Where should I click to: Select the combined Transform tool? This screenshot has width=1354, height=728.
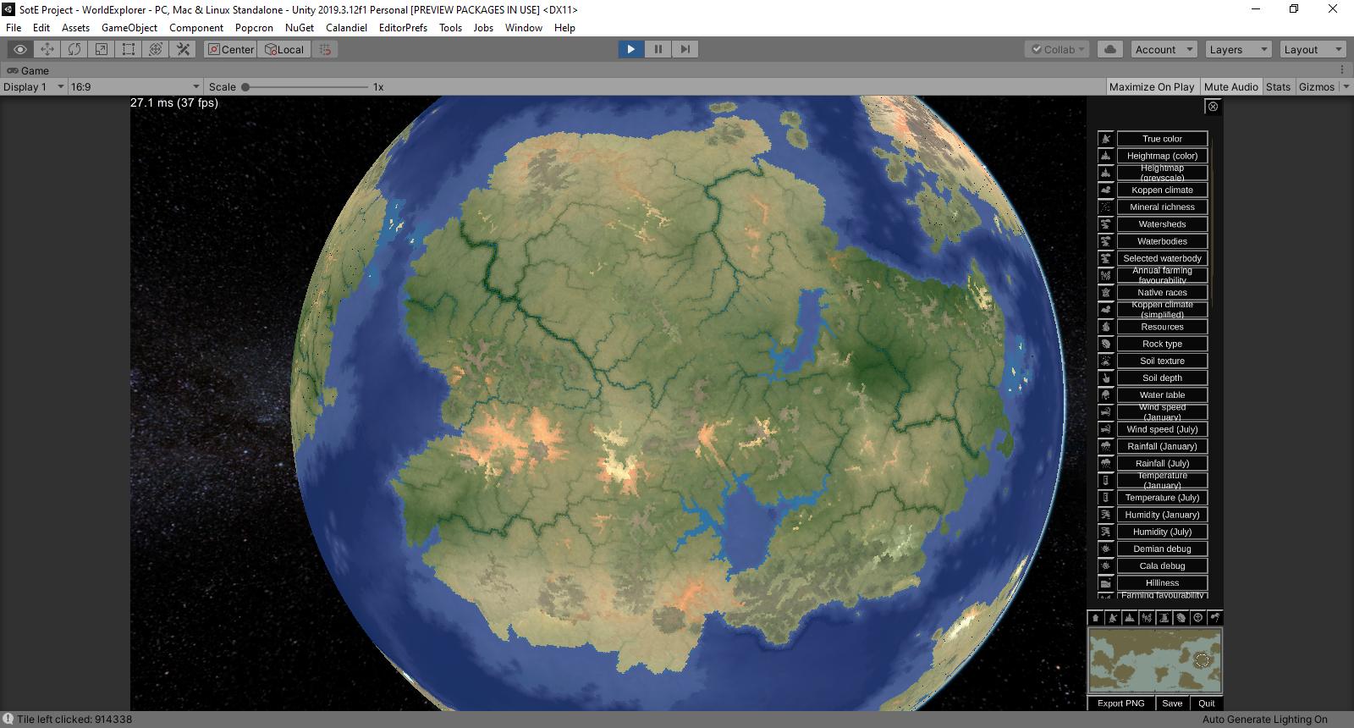(156, 49)
